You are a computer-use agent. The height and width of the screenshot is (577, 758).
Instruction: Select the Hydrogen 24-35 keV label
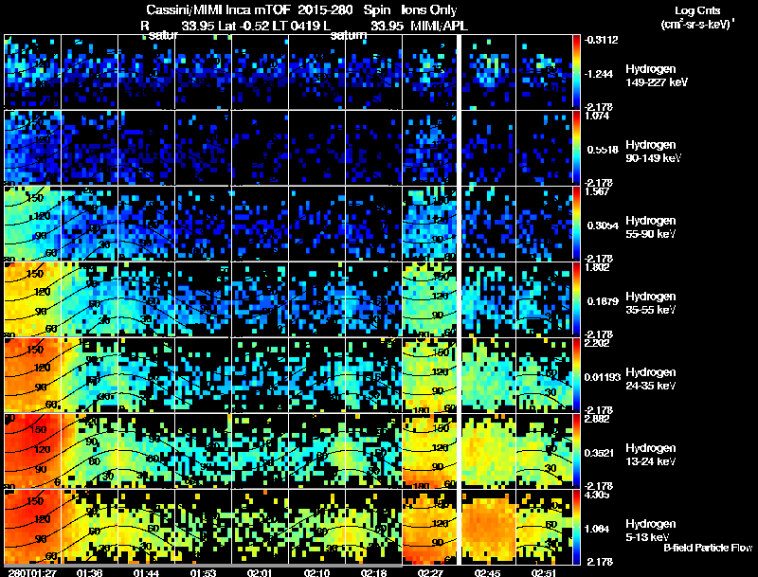tap(651, 379)
